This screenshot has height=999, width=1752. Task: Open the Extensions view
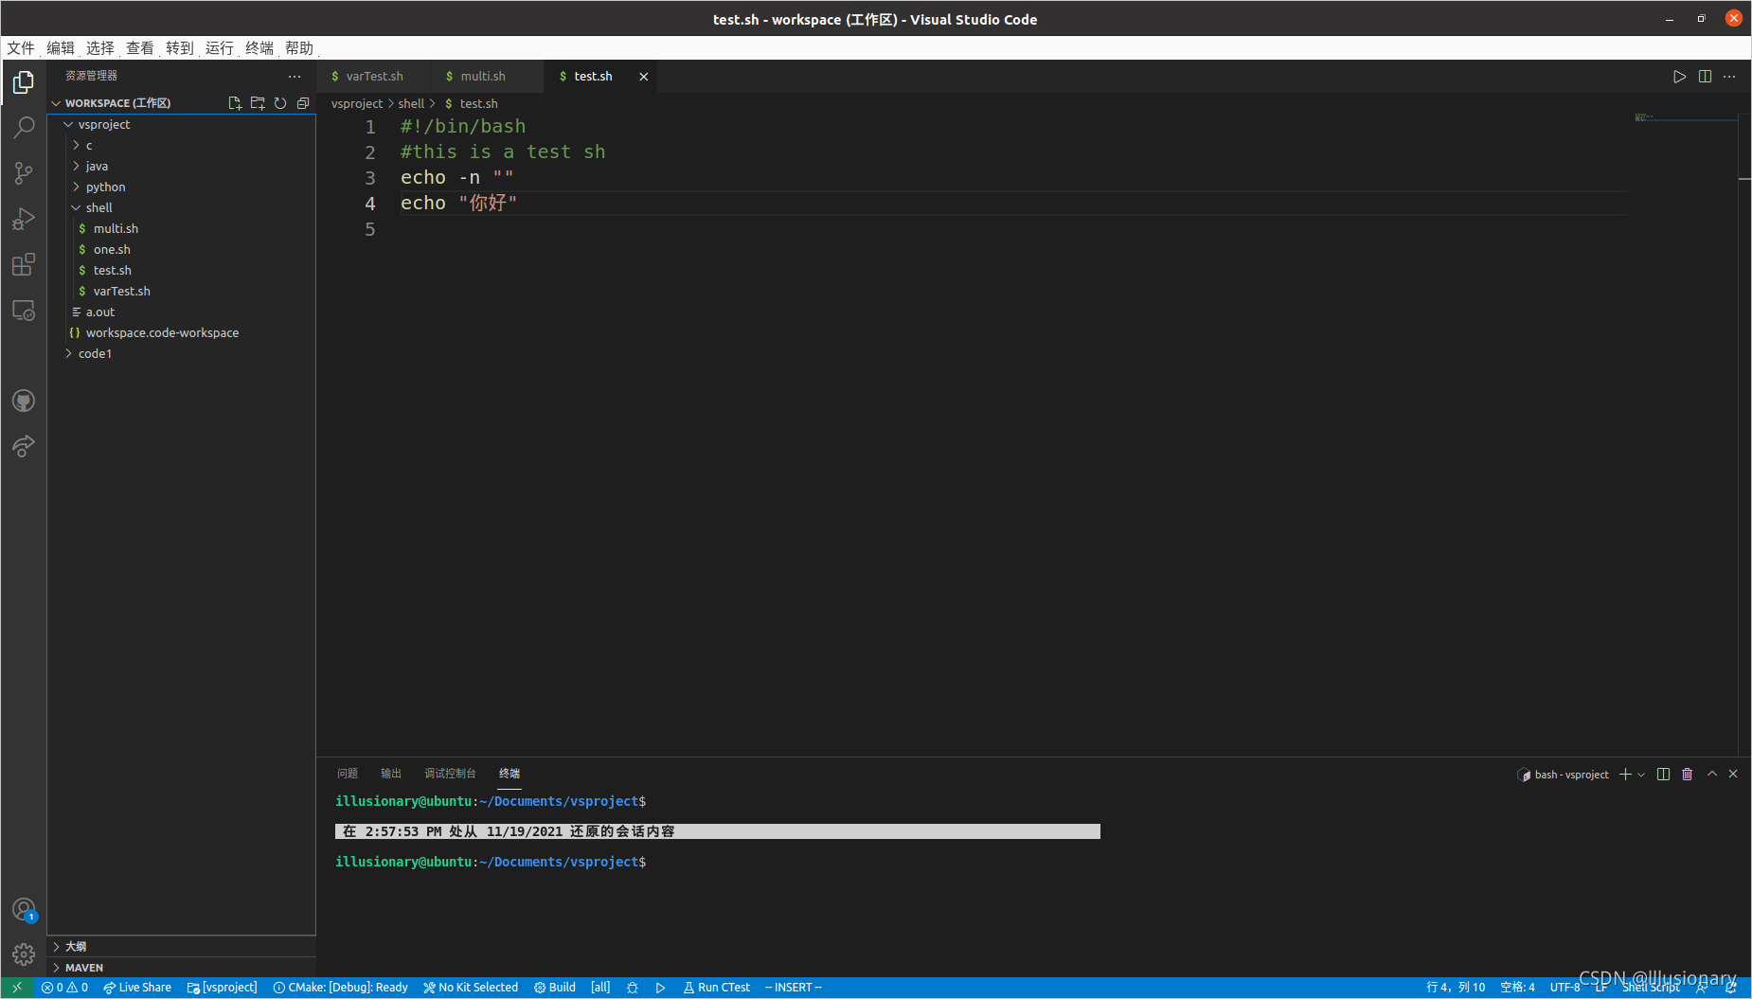(x=24, y=265)
